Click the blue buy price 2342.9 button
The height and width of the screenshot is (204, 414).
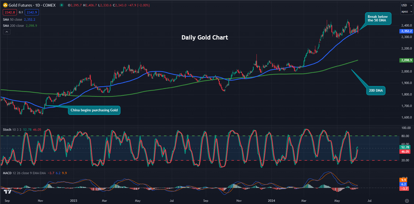click(32, 12)
